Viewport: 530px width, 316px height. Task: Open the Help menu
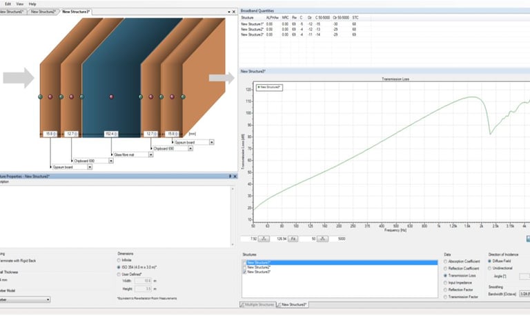coord(32,4)
